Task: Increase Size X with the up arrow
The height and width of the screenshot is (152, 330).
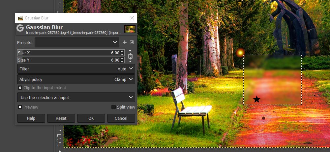Action: [x=122, y=51]
